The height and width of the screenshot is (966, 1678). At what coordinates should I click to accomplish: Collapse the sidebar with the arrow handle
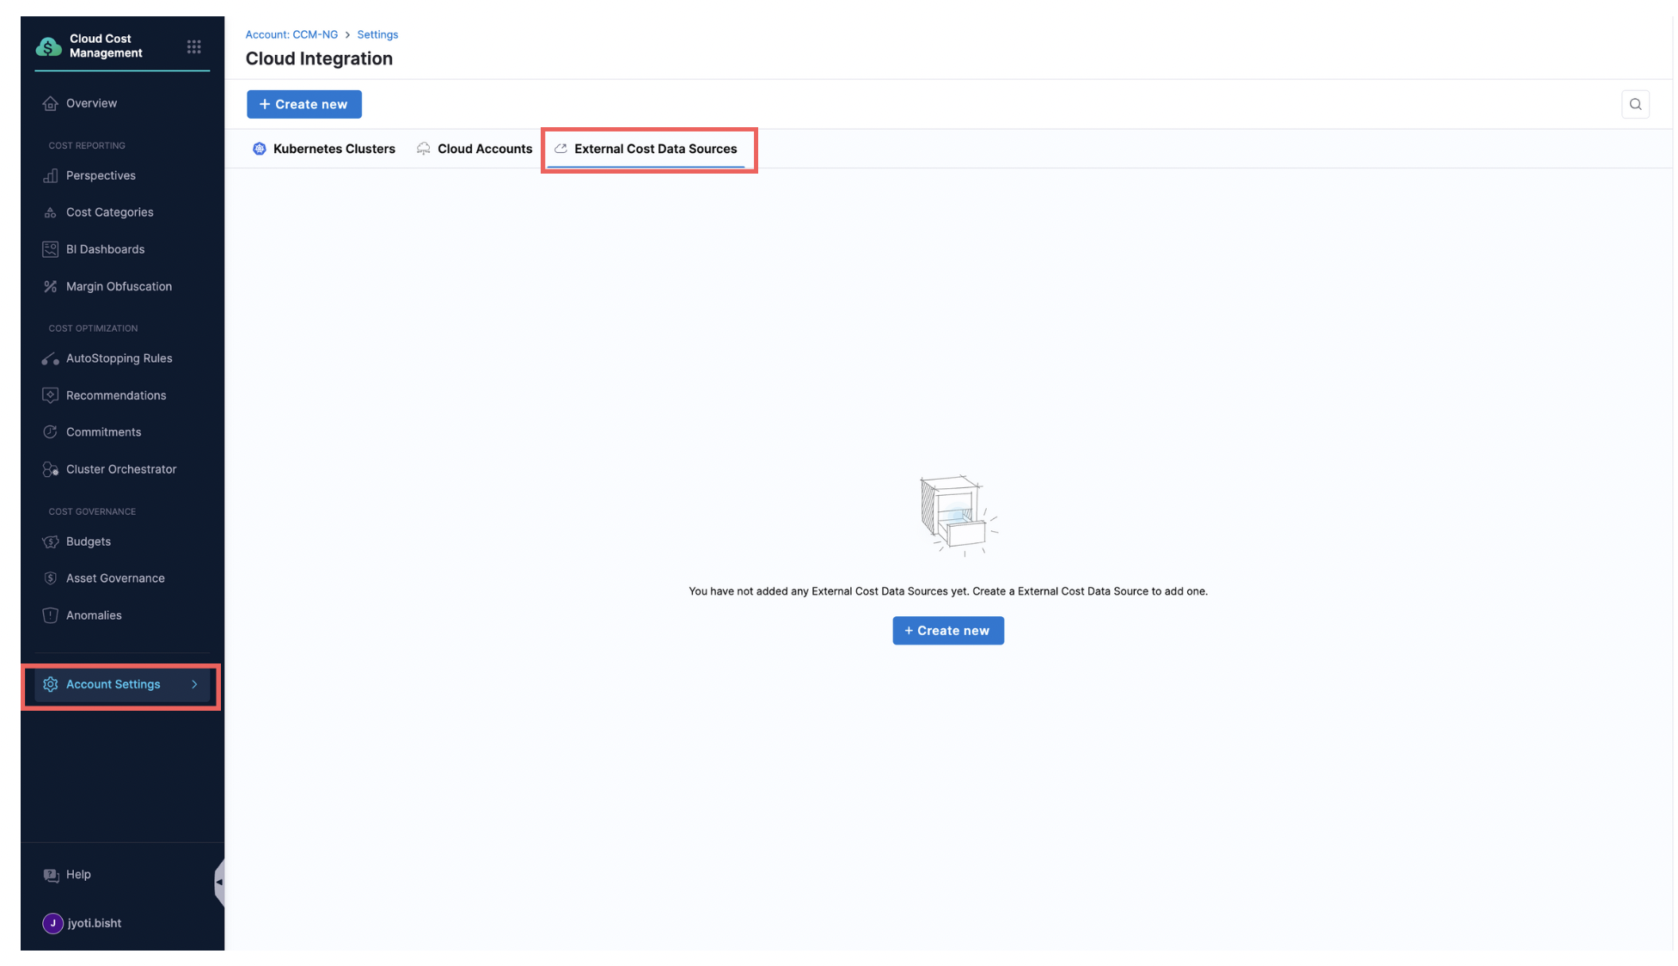click(219, 882)
